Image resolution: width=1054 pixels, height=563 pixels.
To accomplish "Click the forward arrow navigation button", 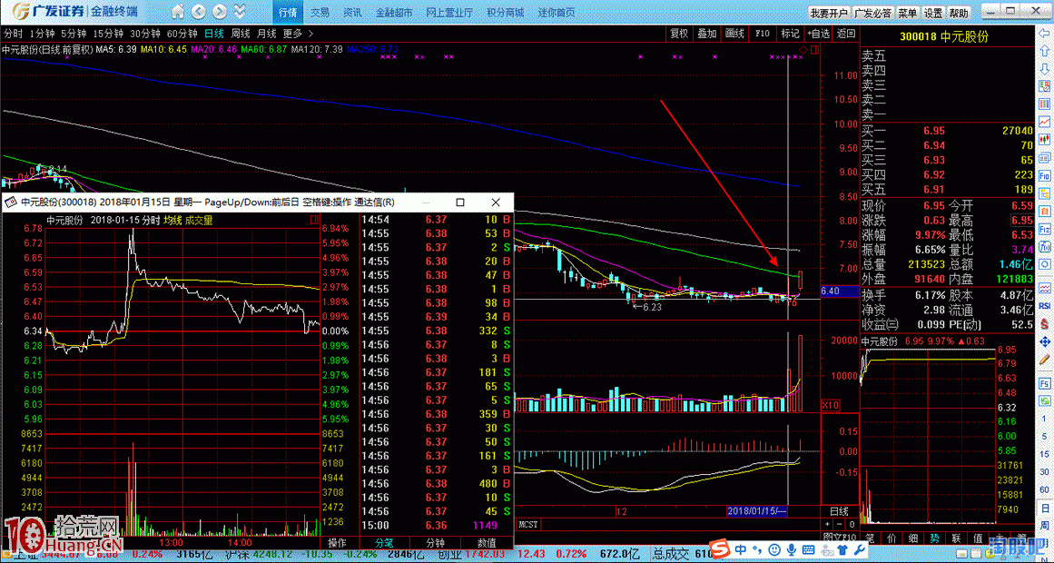I will pyautogui.click(x=219, y=12).
